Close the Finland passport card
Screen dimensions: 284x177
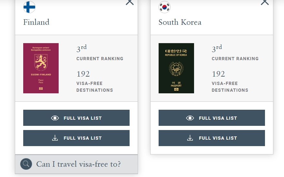coord(130,2)
